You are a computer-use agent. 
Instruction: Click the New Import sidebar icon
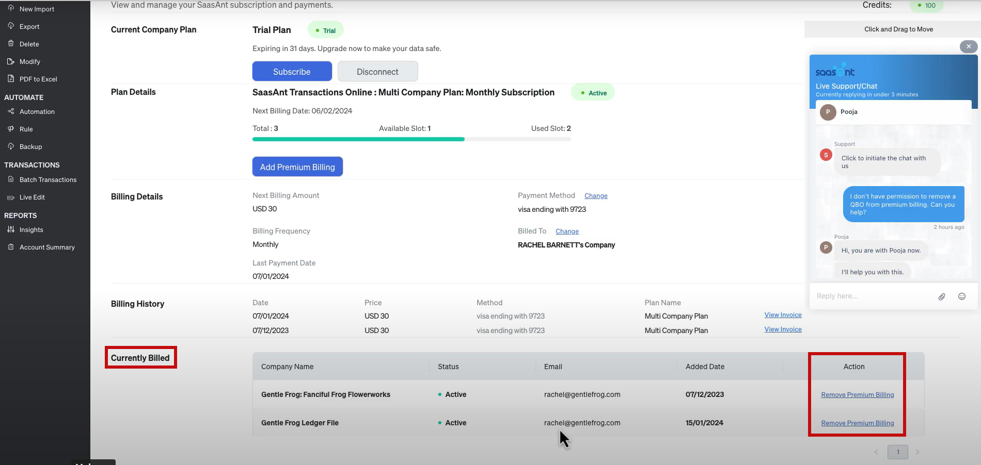pos(11,8)
